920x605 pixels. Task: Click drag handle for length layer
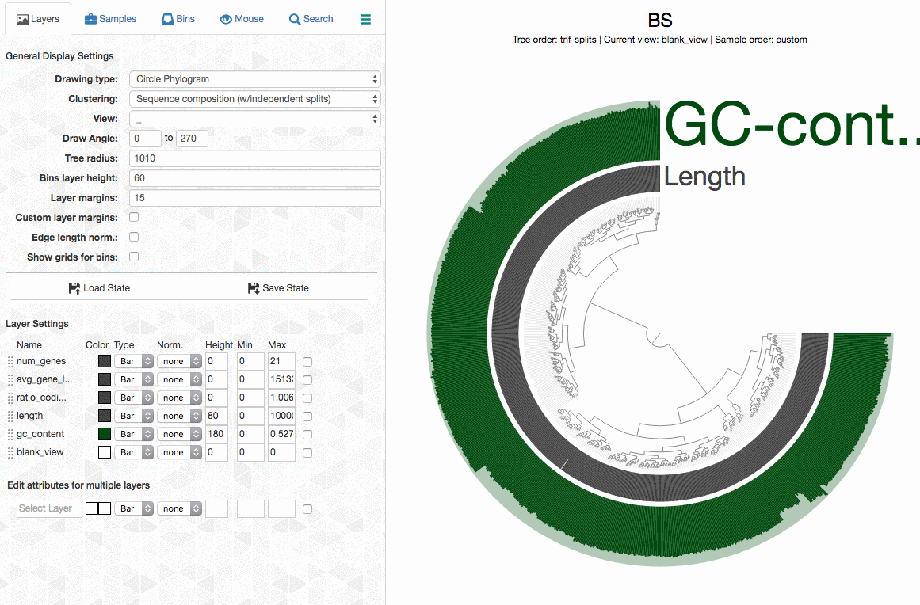click(10, 417)
